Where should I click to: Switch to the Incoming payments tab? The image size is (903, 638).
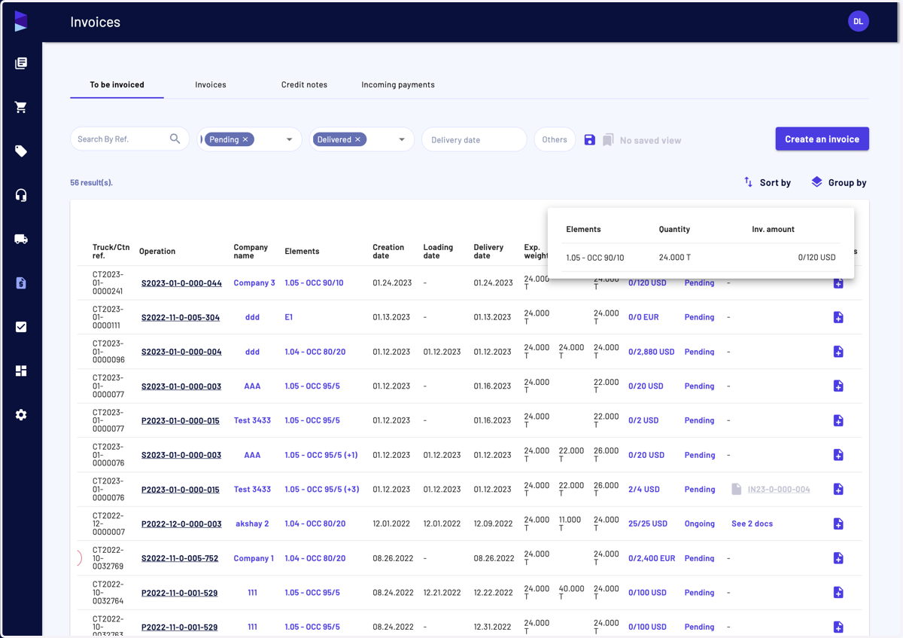coord(398,84)
